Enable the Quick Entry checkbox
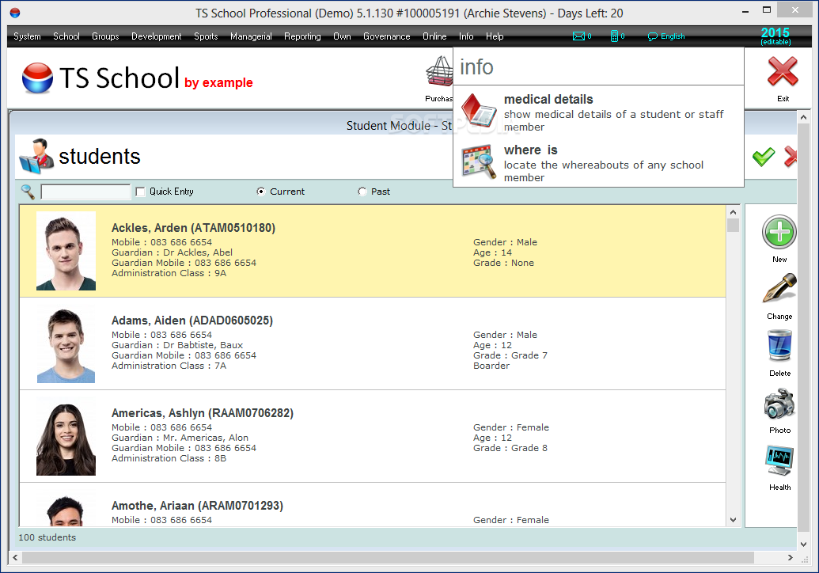819x573 pixels. [x=140, y=192]
